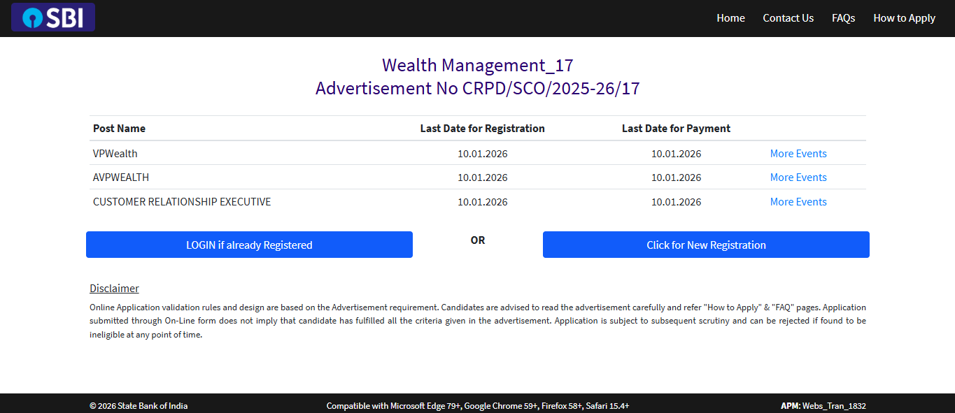Viewport: 955px width, 413px height.
Task: Click LOGIN if already Registered button
Action: tap(249, 245)
